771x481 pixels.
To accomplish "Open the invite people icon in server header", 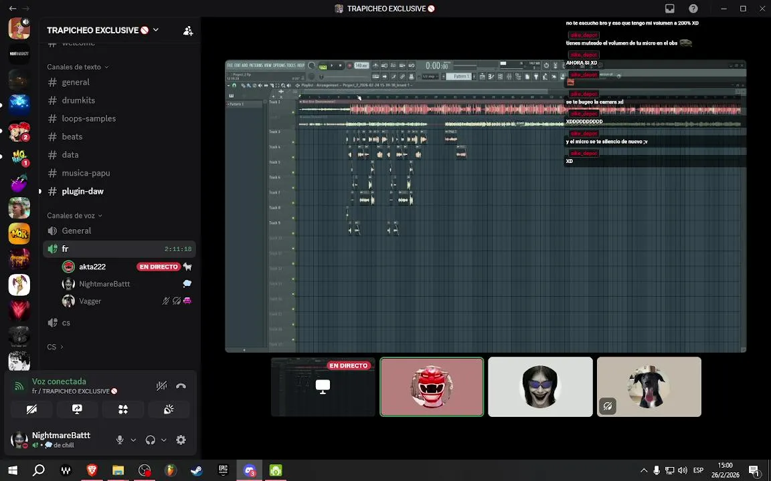I will (188, 31).
